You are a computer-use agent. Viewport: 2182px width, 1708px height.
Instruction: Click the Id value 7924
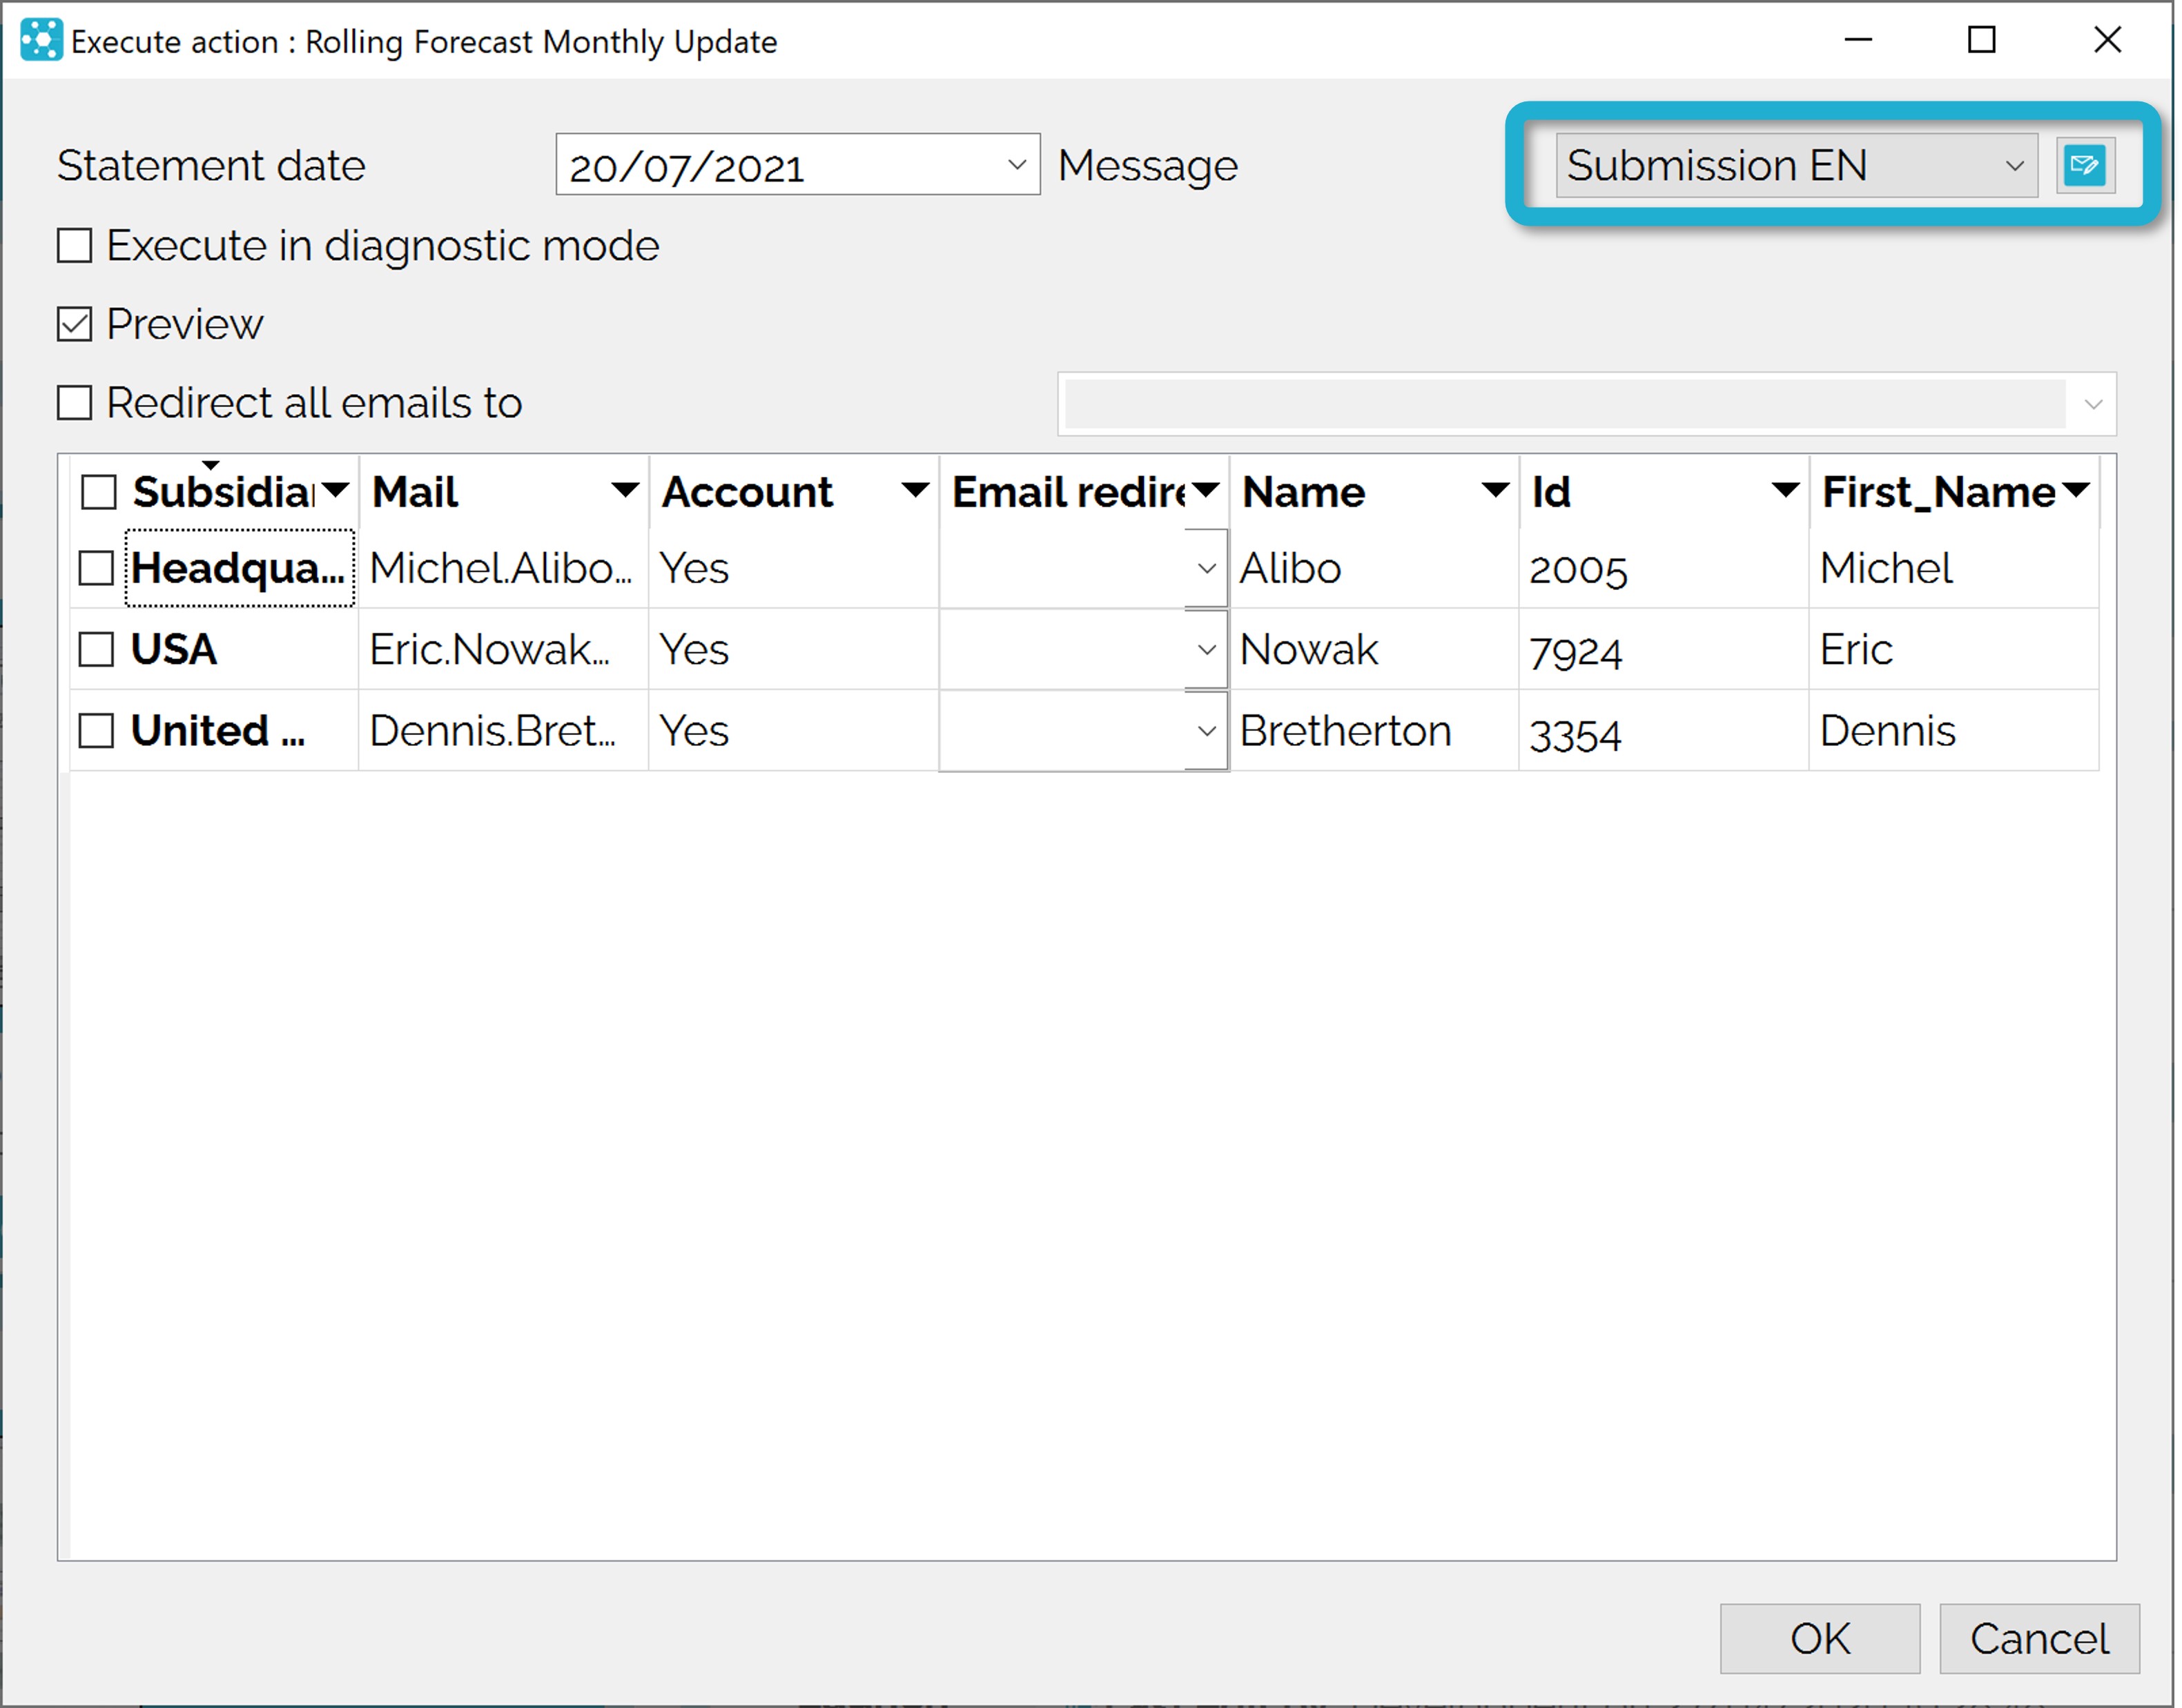pyautogui.click(x=1665, y=649)
